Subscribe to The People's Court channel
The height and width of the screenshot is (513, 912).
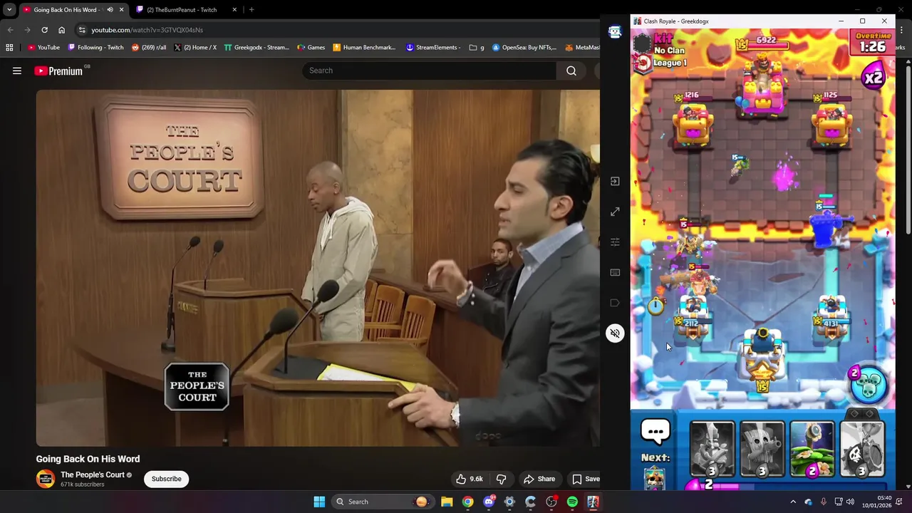[166, 479]
